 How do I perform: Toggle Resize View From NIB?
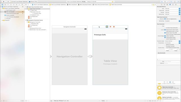(165, 33)
